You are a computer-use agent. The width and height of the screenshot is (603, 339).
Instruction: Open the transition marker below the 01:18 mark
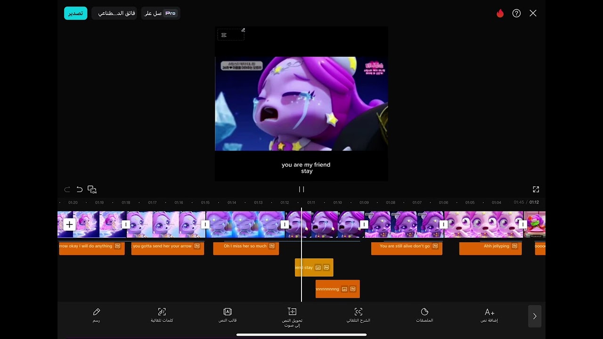click(126, 225)
